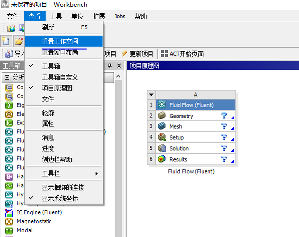This screenshot has width=299, height=237.
Task: Select the Solution cell icon
Action: coord(162,148)
